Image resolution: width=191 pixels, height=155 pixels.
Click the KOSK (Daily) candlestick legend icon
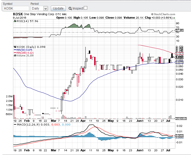coord(15,47)
